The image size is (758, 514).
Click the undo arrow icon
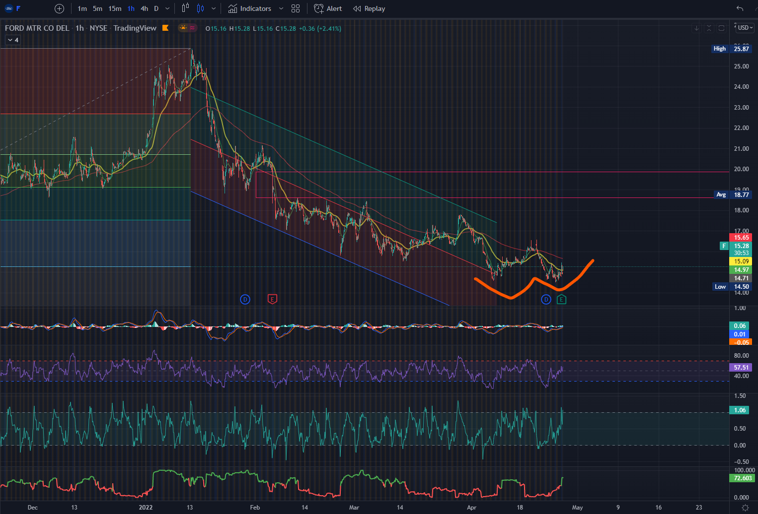(740, 8)
